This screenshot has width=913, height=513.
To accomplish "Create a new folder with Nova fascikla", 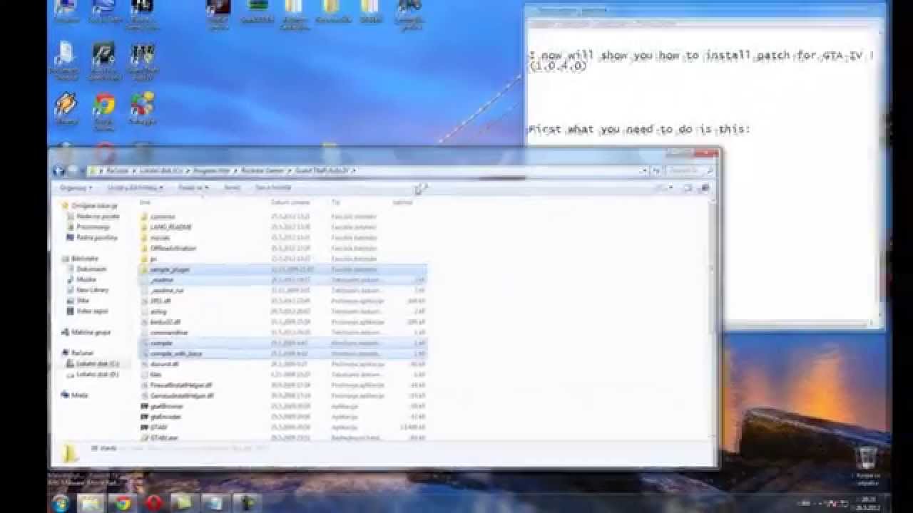I will pos(273,188).
